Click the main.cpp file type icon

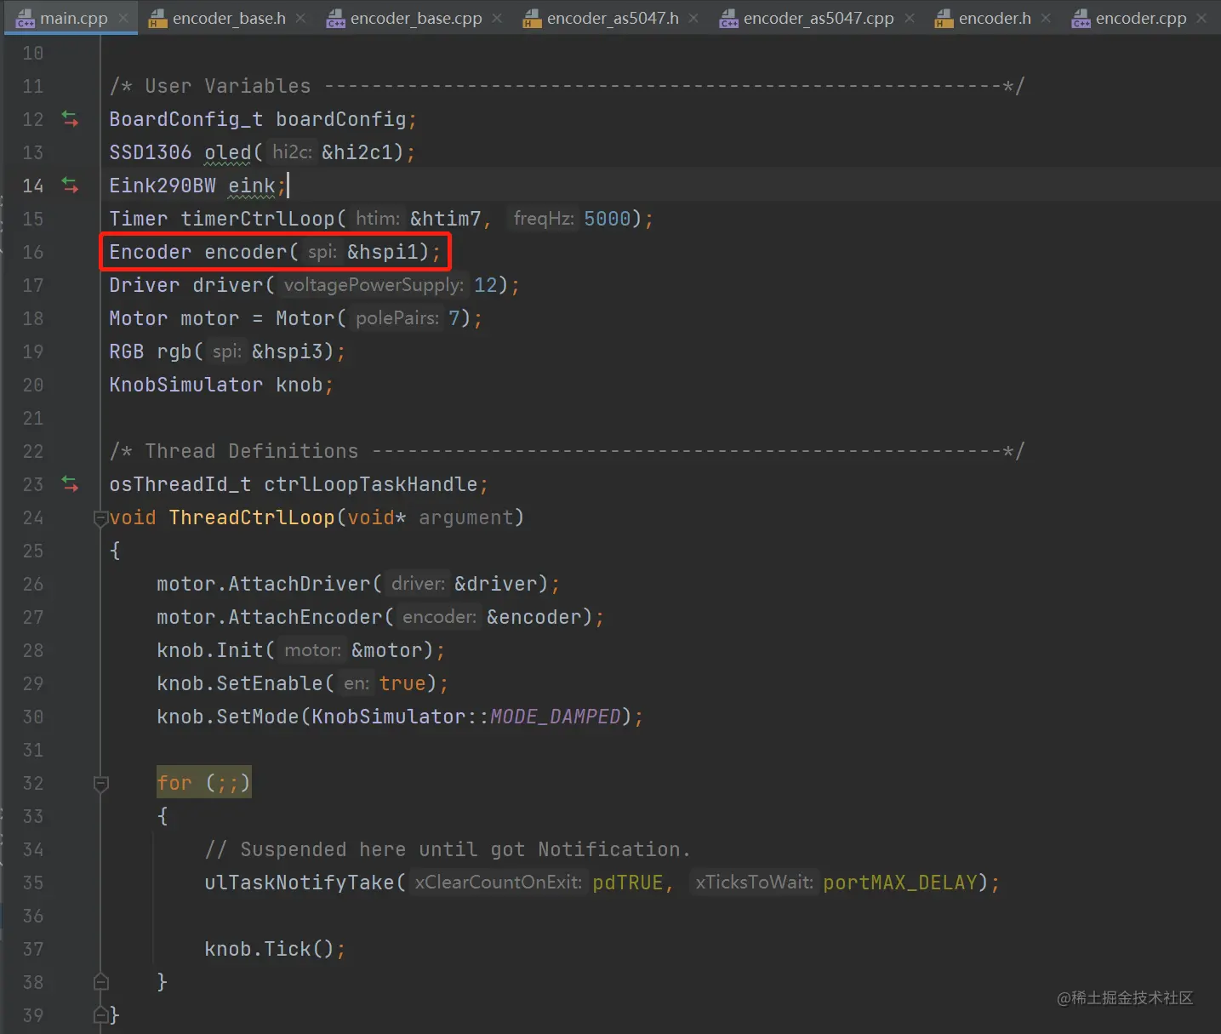pos(26,18)
